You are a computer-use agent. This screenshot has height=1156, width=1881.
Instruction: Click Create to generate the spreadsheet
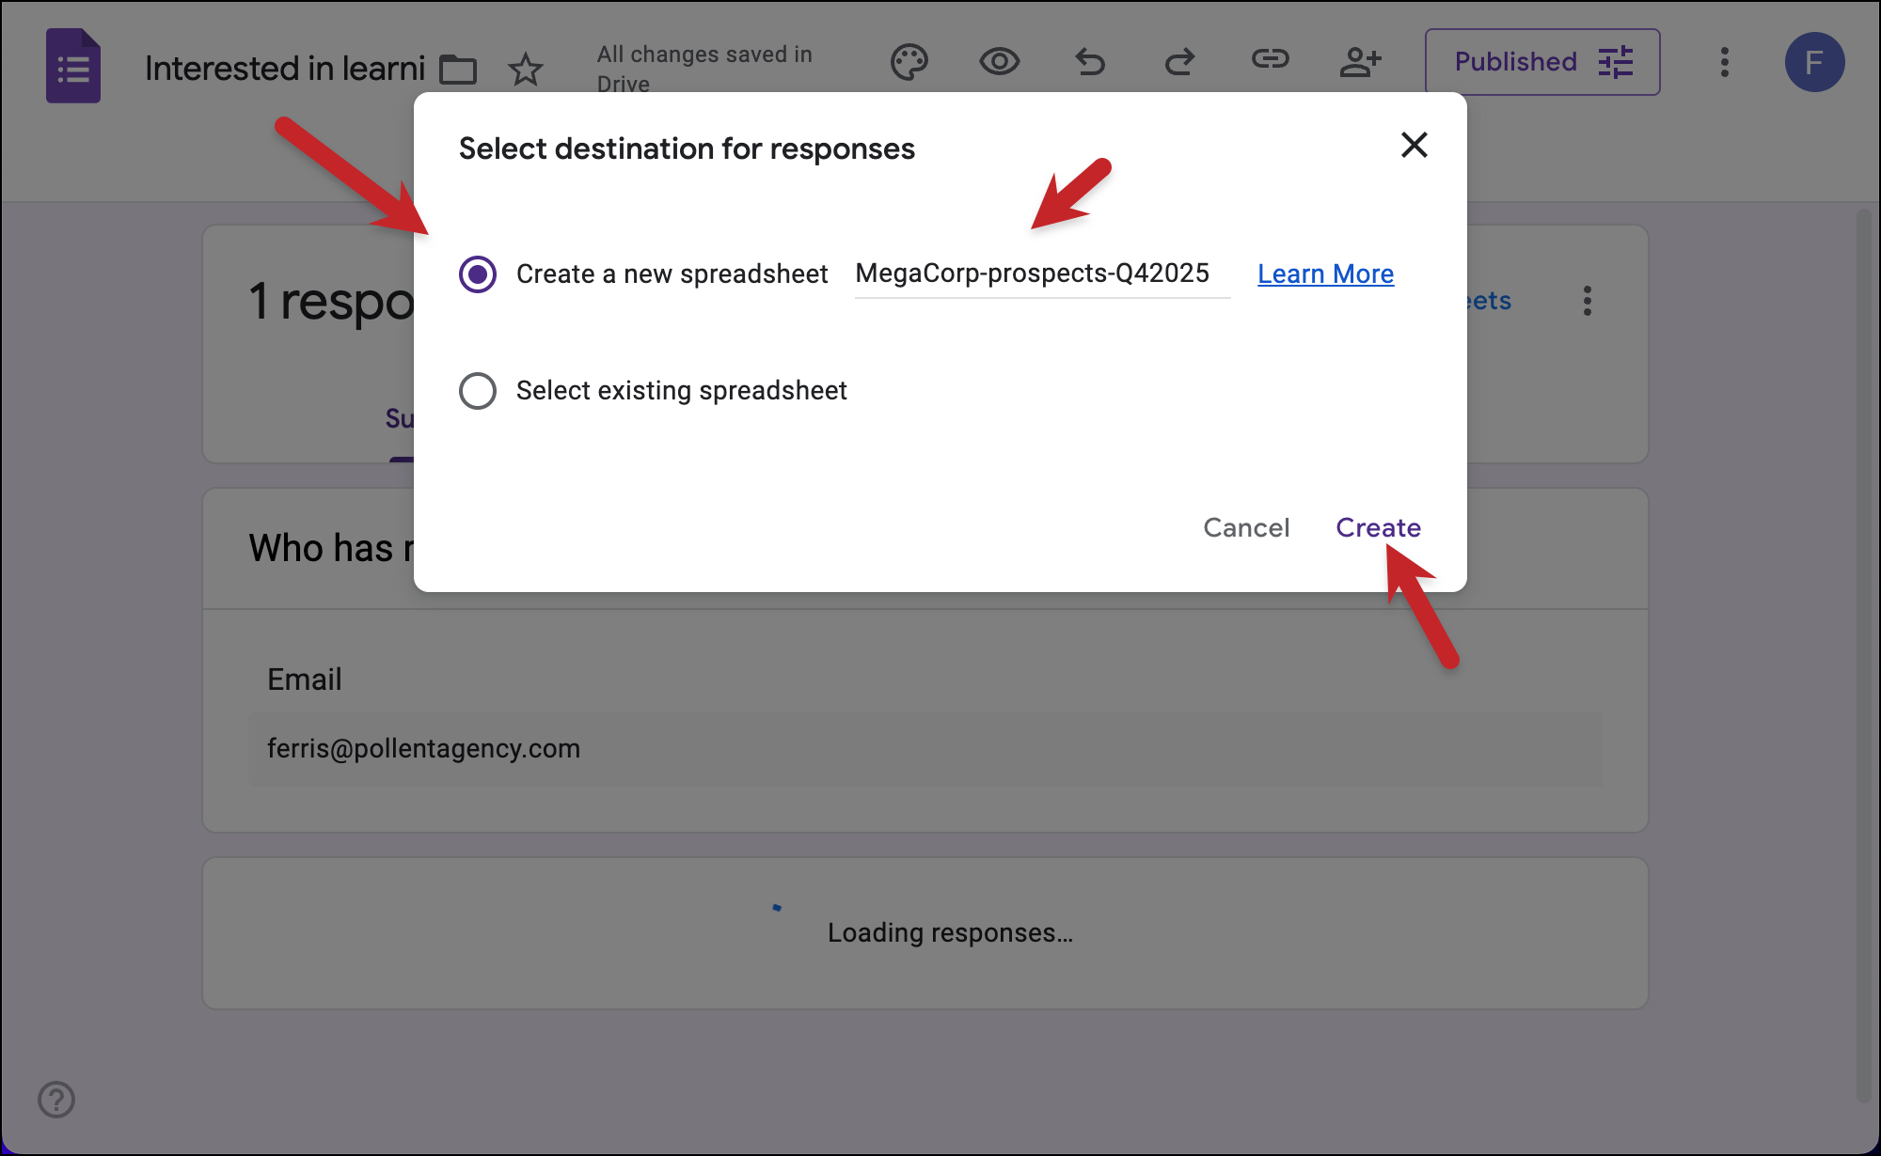tap(1378, 527)
